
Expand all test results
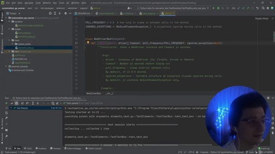coord(33,103)
